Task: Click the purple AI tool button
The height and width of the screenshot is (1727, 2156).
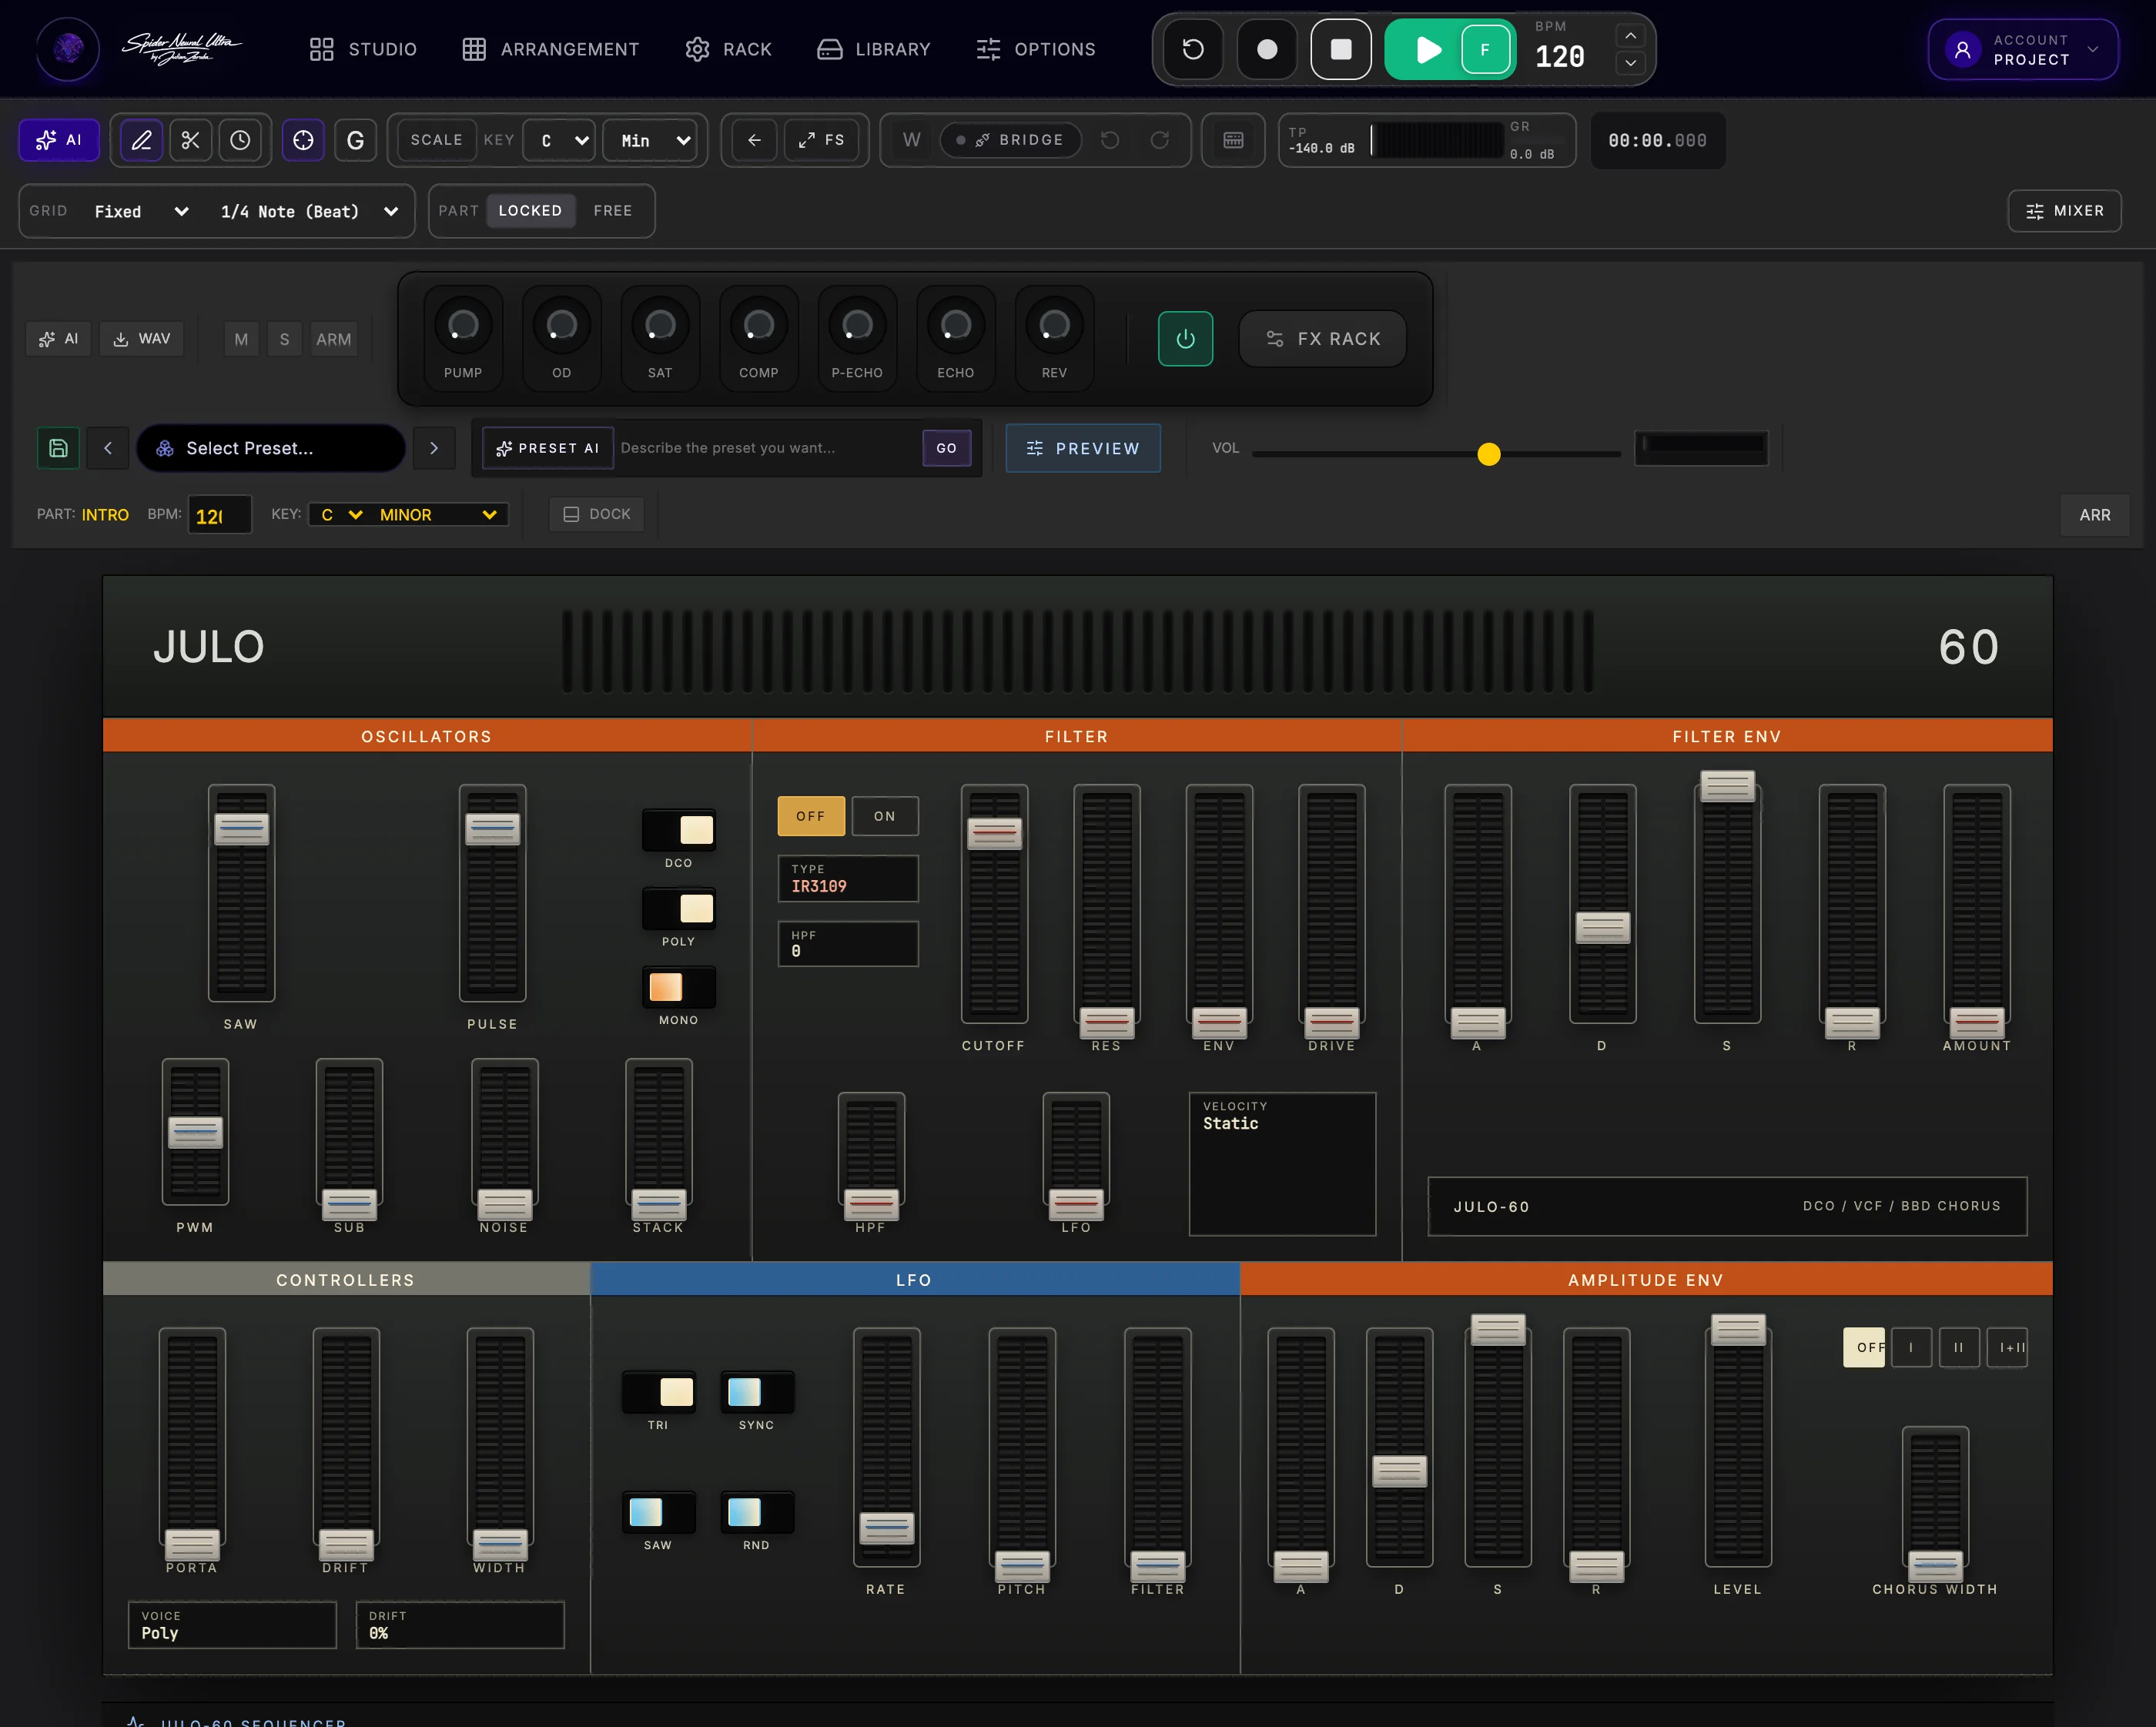Action: [x=59, y=140]
